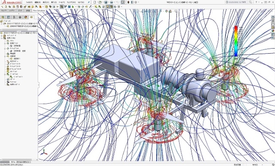This screenshot has width=275, height=166.
Task: Click the rainbow velocity color legend bar
Action: point(236,41)
